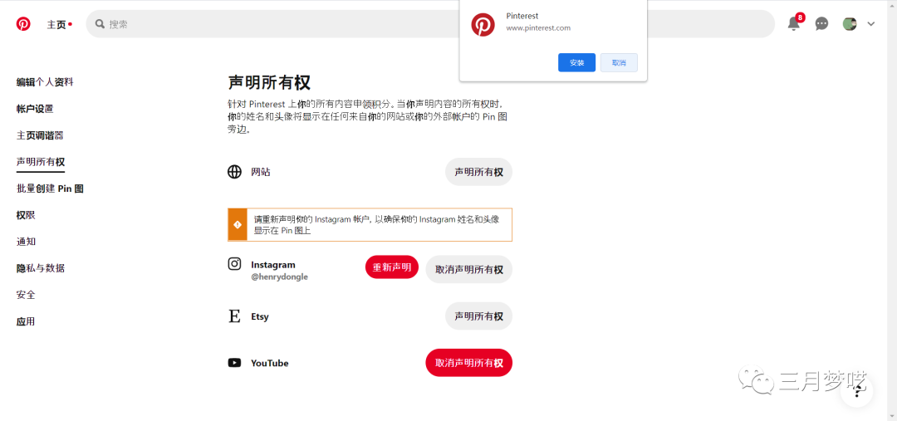Screen dimensions: 897x421
Task: Open 安全 in sidebar
Action: pos(26,295)
